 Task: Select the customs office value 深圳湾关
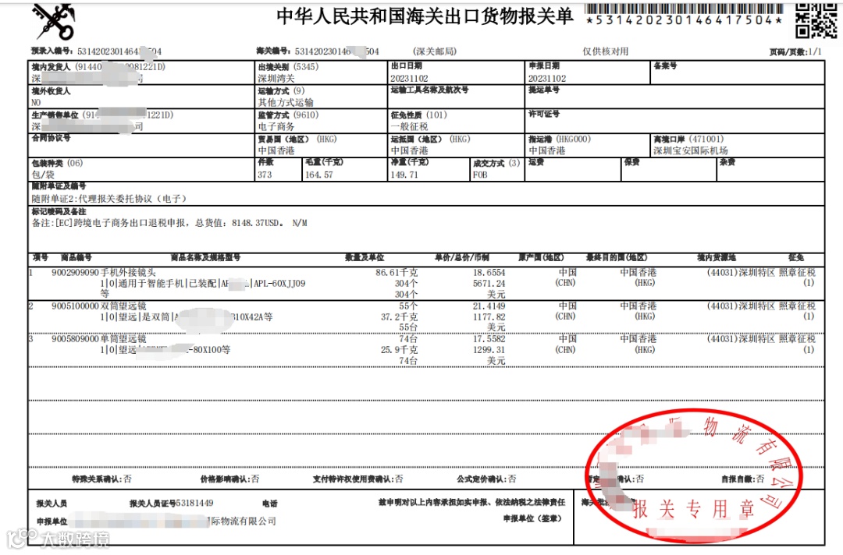coord(276,79)
